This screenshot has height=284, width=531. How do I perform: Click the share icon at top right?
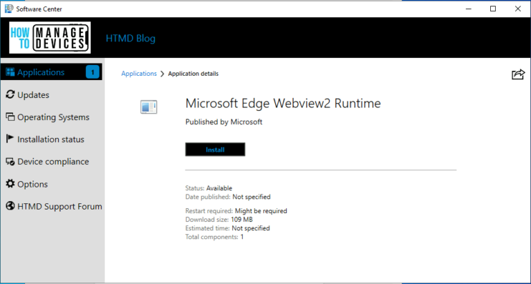pos(518,74)
